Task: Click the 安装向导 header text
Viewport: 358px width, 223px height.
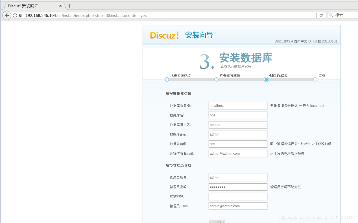Action: tap(199, 35)
